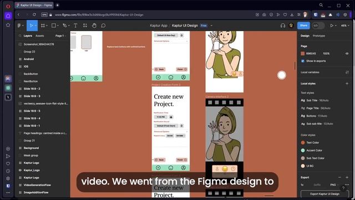Image resolution: width=355 pixels, height=200 pixels.
Task: Open Move tool options dropdown arrow
Action: tap(35, 26)
